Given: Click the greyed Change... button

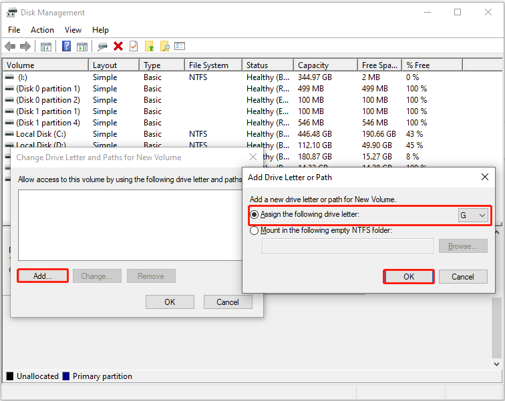Looking at the screenshot, I should 97,276.
